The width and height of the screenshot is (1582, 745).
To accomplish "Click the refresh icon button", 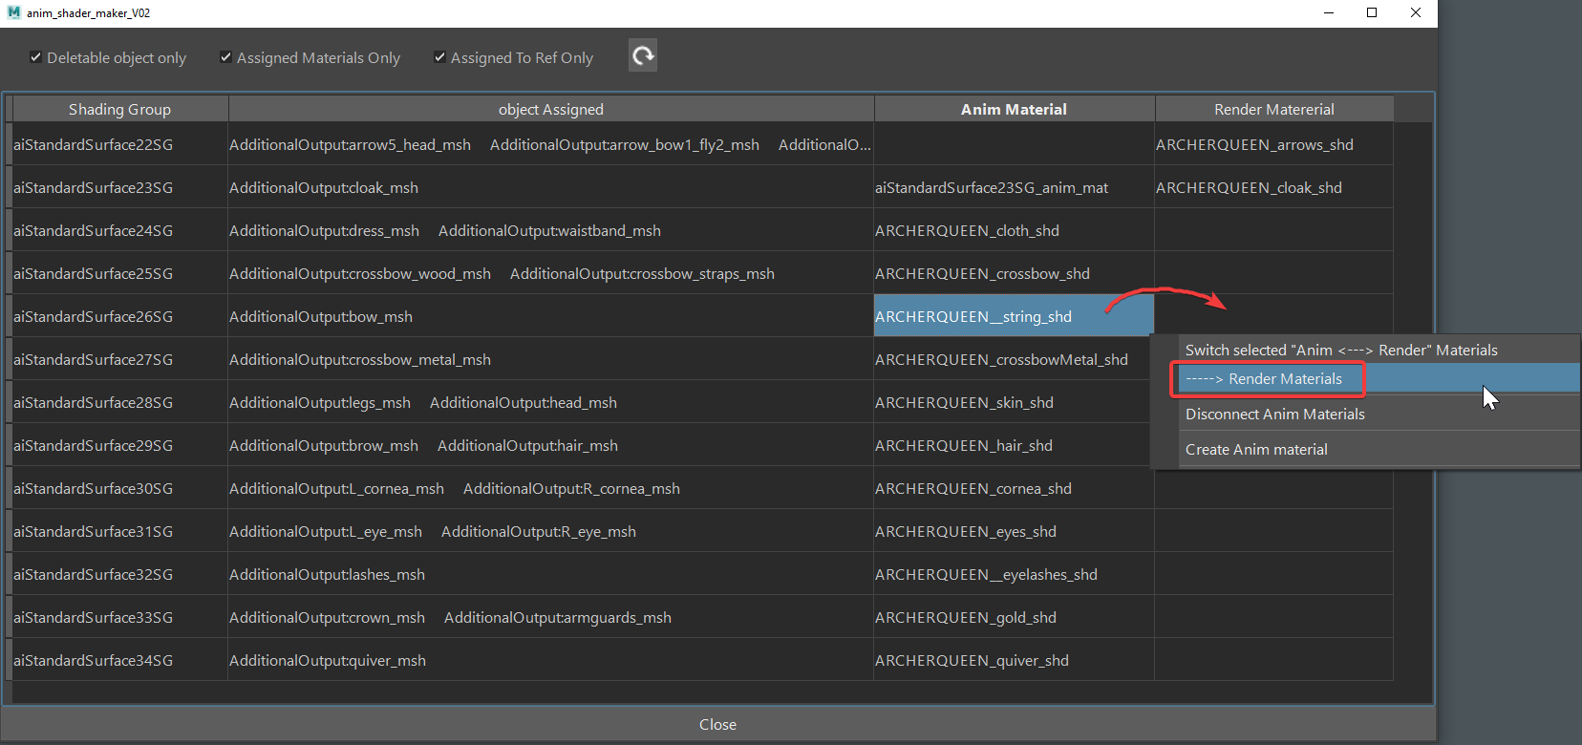I will (643, 56).
